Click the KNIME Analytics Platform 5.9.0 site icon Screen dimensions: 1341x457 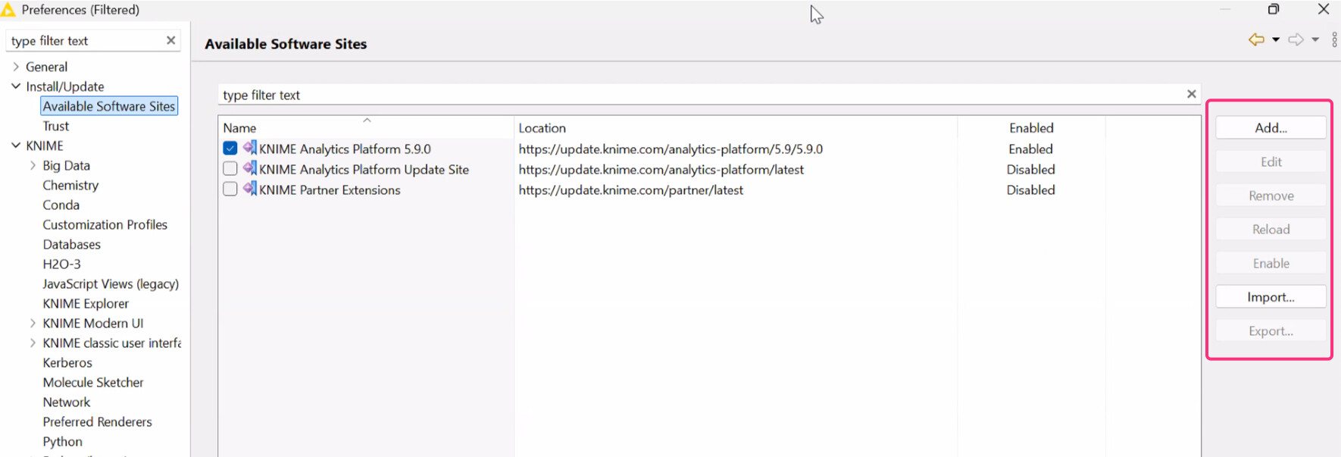coord(250,149)
